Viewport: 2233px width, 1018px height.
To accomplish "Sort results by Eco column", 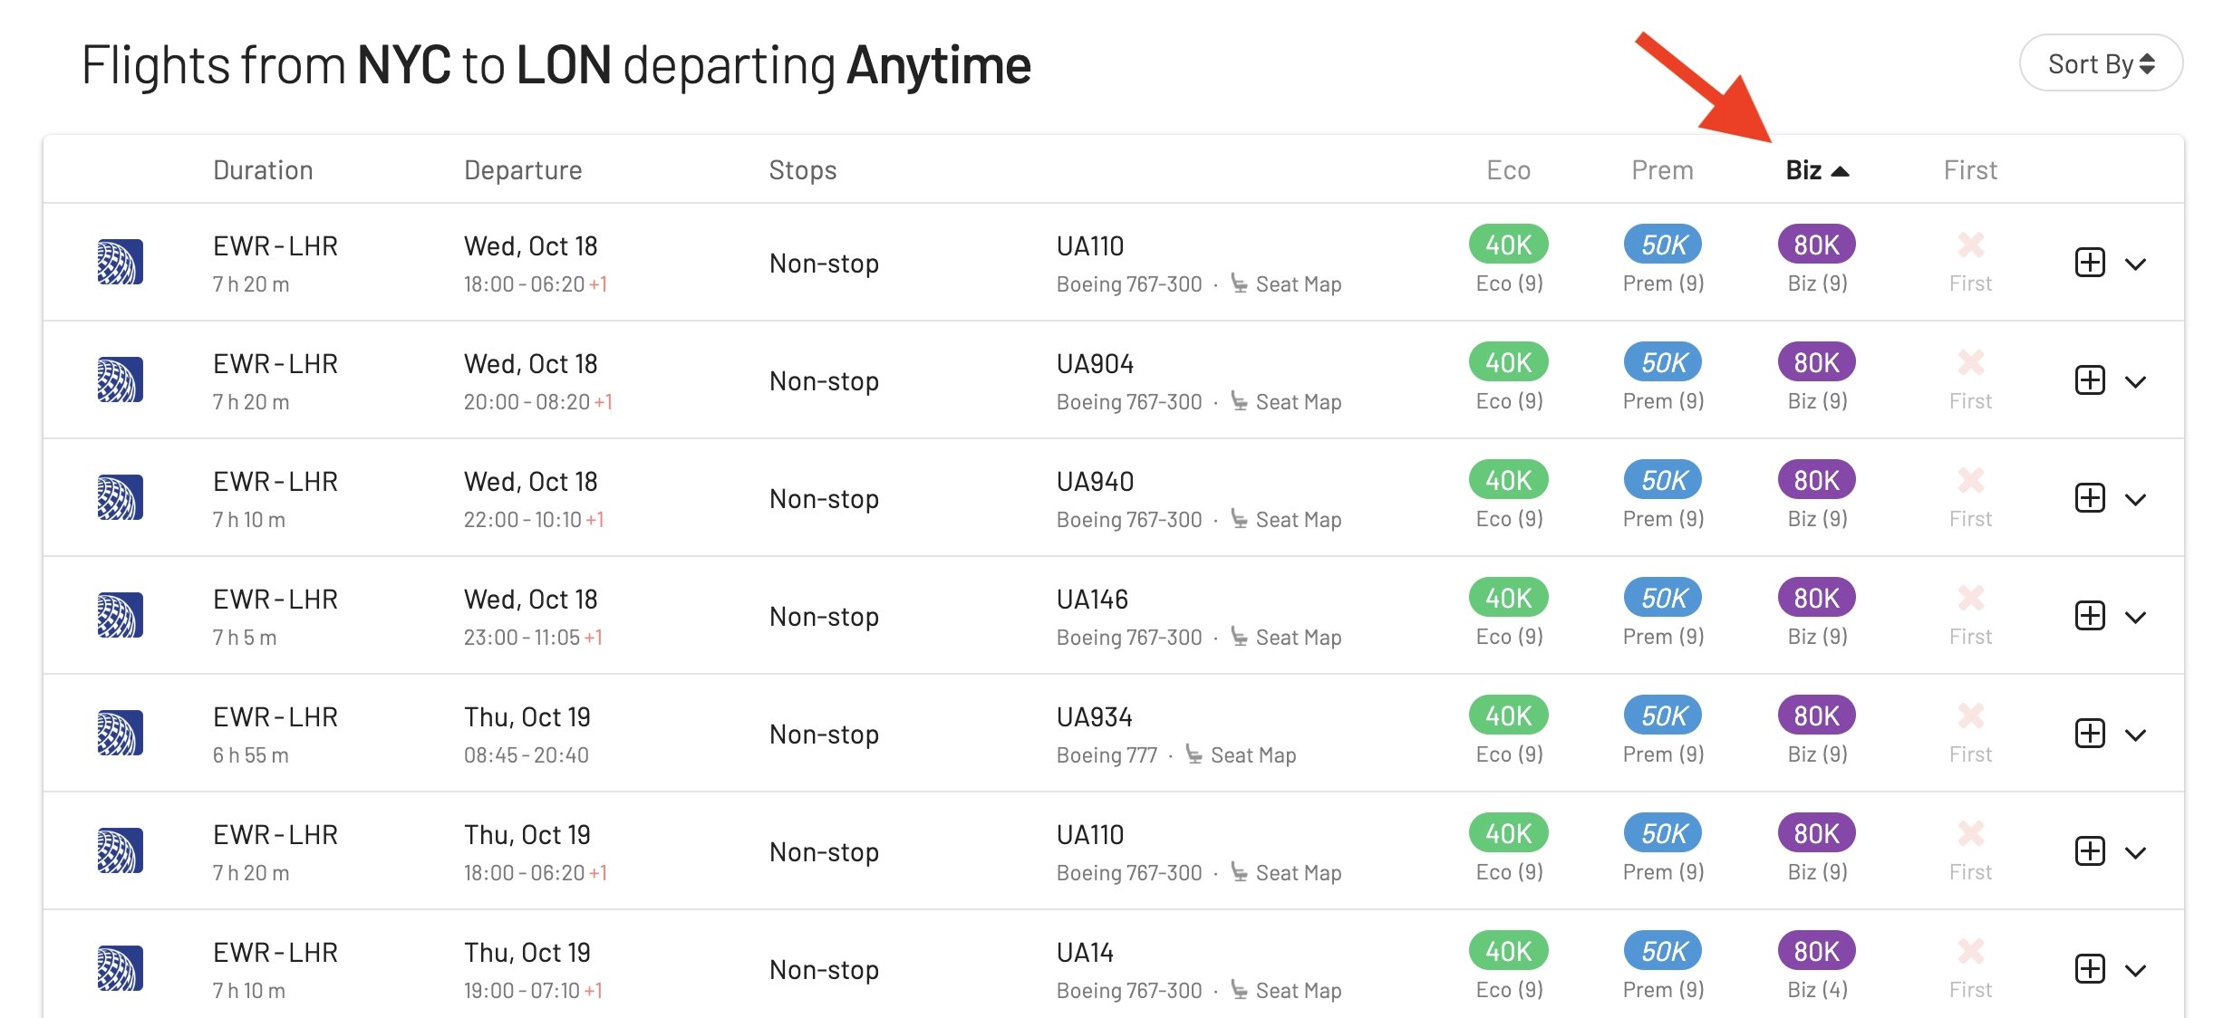I will pos(1508,170).
